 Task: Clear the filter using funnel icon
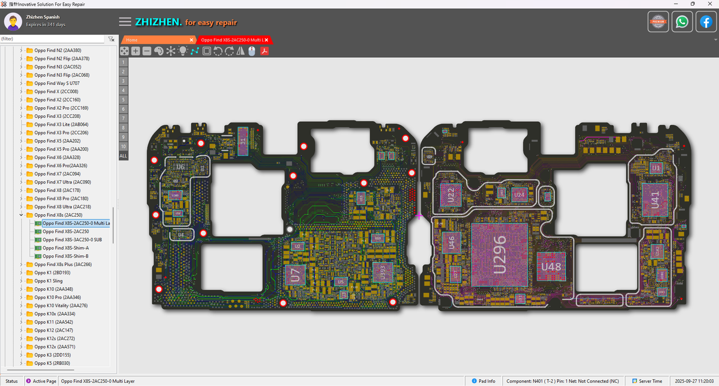tap(111, 39)
